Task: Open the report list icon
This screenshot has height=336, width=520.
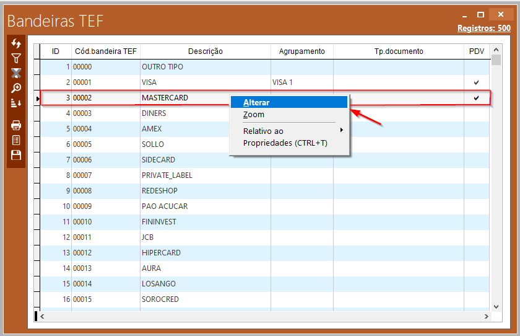Action: click(x=16, y=140)
